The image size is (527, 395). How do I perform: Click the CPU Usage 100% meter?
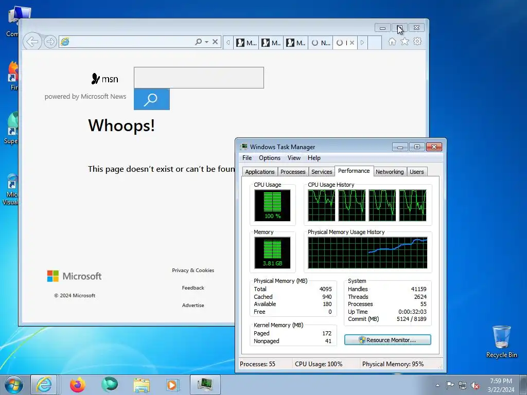[x=272, y=206]
